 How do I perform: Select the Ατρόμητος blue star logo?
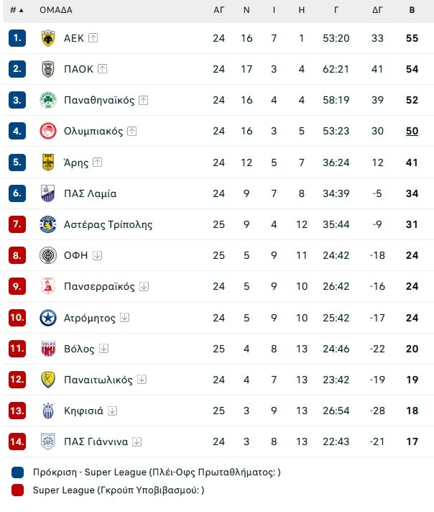coord(48,318)
